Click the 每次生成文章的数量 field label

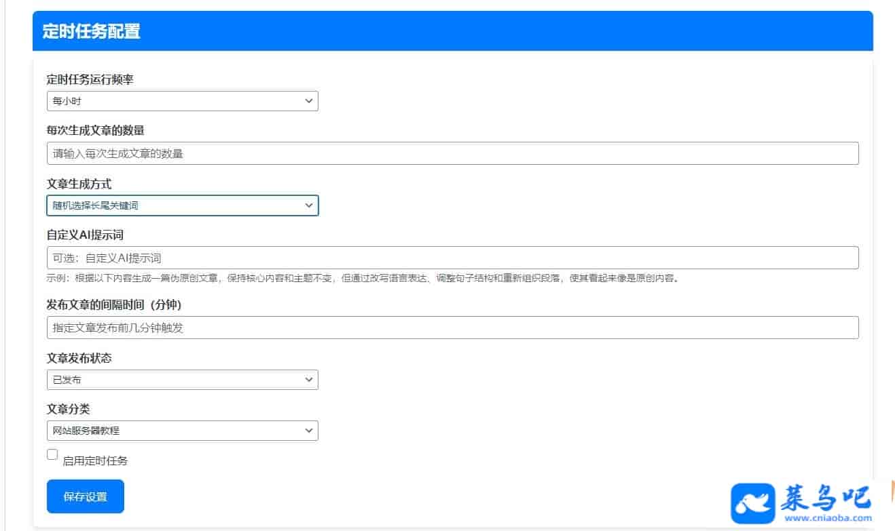95,130
